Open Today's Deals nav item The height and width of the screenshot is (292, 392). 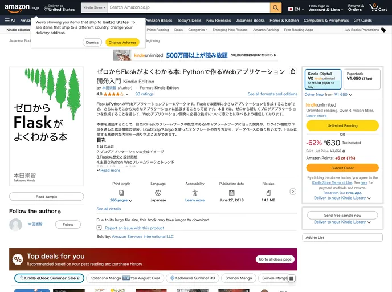[189, 21]
